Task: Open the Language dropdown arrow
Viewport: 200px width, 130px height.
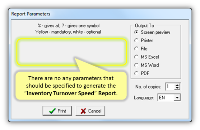Action: (x=177, y=97)
